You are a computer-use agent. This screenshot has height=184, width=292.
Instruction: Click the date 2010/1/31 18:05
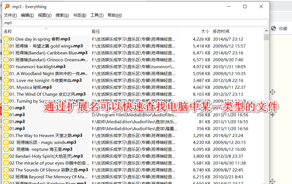click(229, 67)
